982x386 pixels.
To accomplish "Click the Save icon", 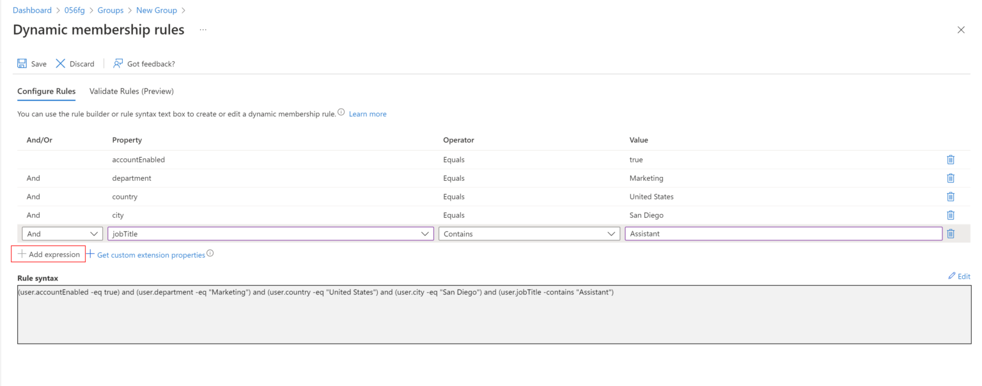I will tap(21, 63).
